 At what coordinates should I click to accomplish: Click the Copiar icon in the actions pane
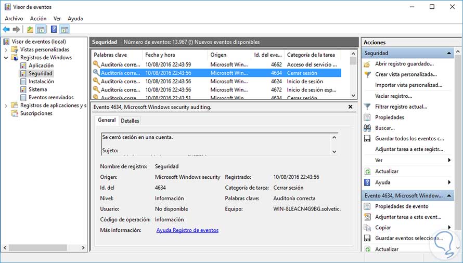tap(367, 228)
